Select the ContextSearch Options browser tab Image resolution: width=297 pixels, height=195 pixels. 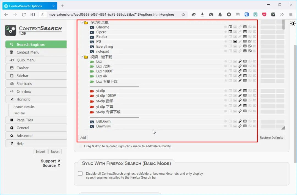(x=30, y=6)
